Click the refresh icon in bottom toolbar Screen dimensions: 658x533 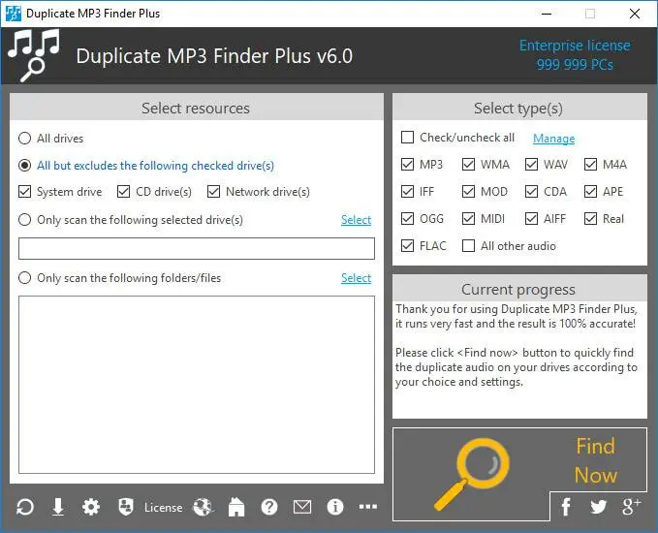tap(25, 507)
